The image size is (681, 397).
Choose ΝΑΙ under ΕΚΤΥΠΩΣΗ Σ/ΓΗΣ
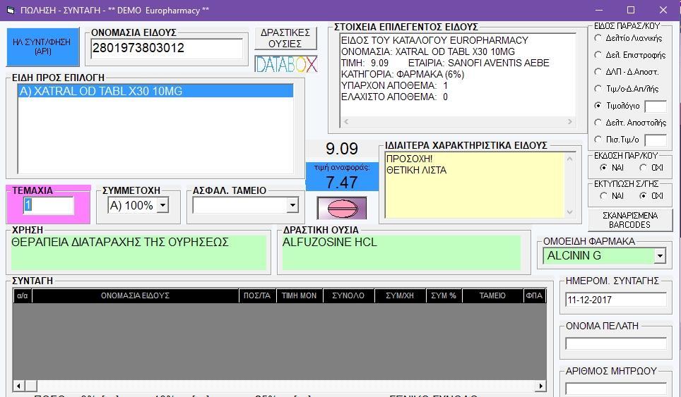(603, 196)
